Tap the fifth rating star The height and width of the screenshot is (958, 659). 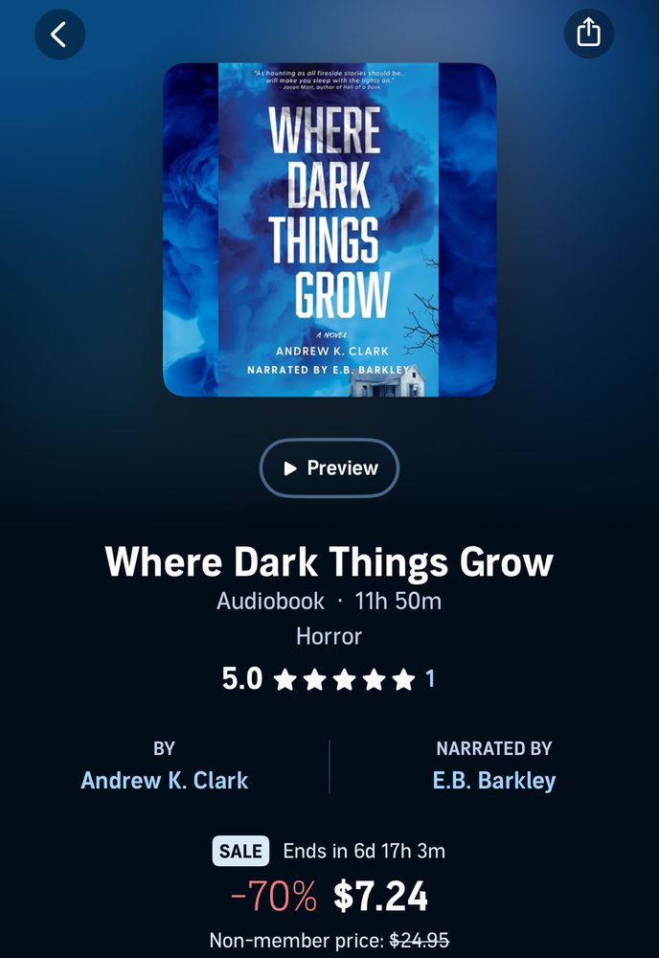coord(403,679)
